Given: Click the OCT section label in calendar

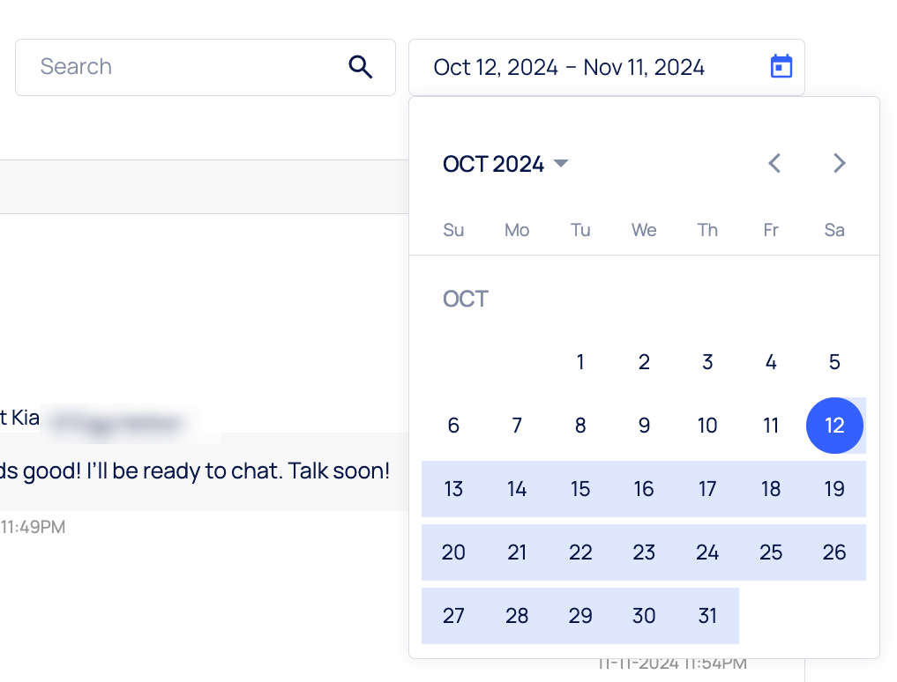Looking at the screenshot, I should pos(466,299).
